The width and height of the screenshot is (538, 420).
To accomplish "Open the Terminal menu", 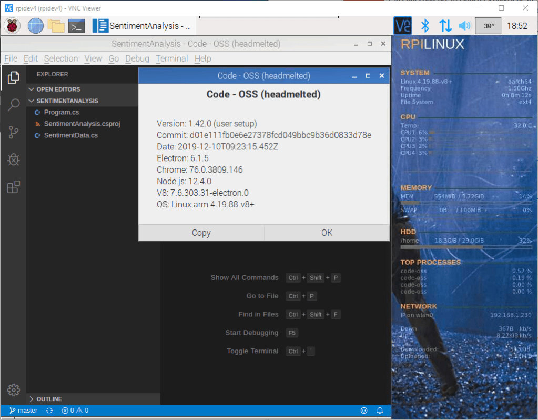I will click(171, 58).
